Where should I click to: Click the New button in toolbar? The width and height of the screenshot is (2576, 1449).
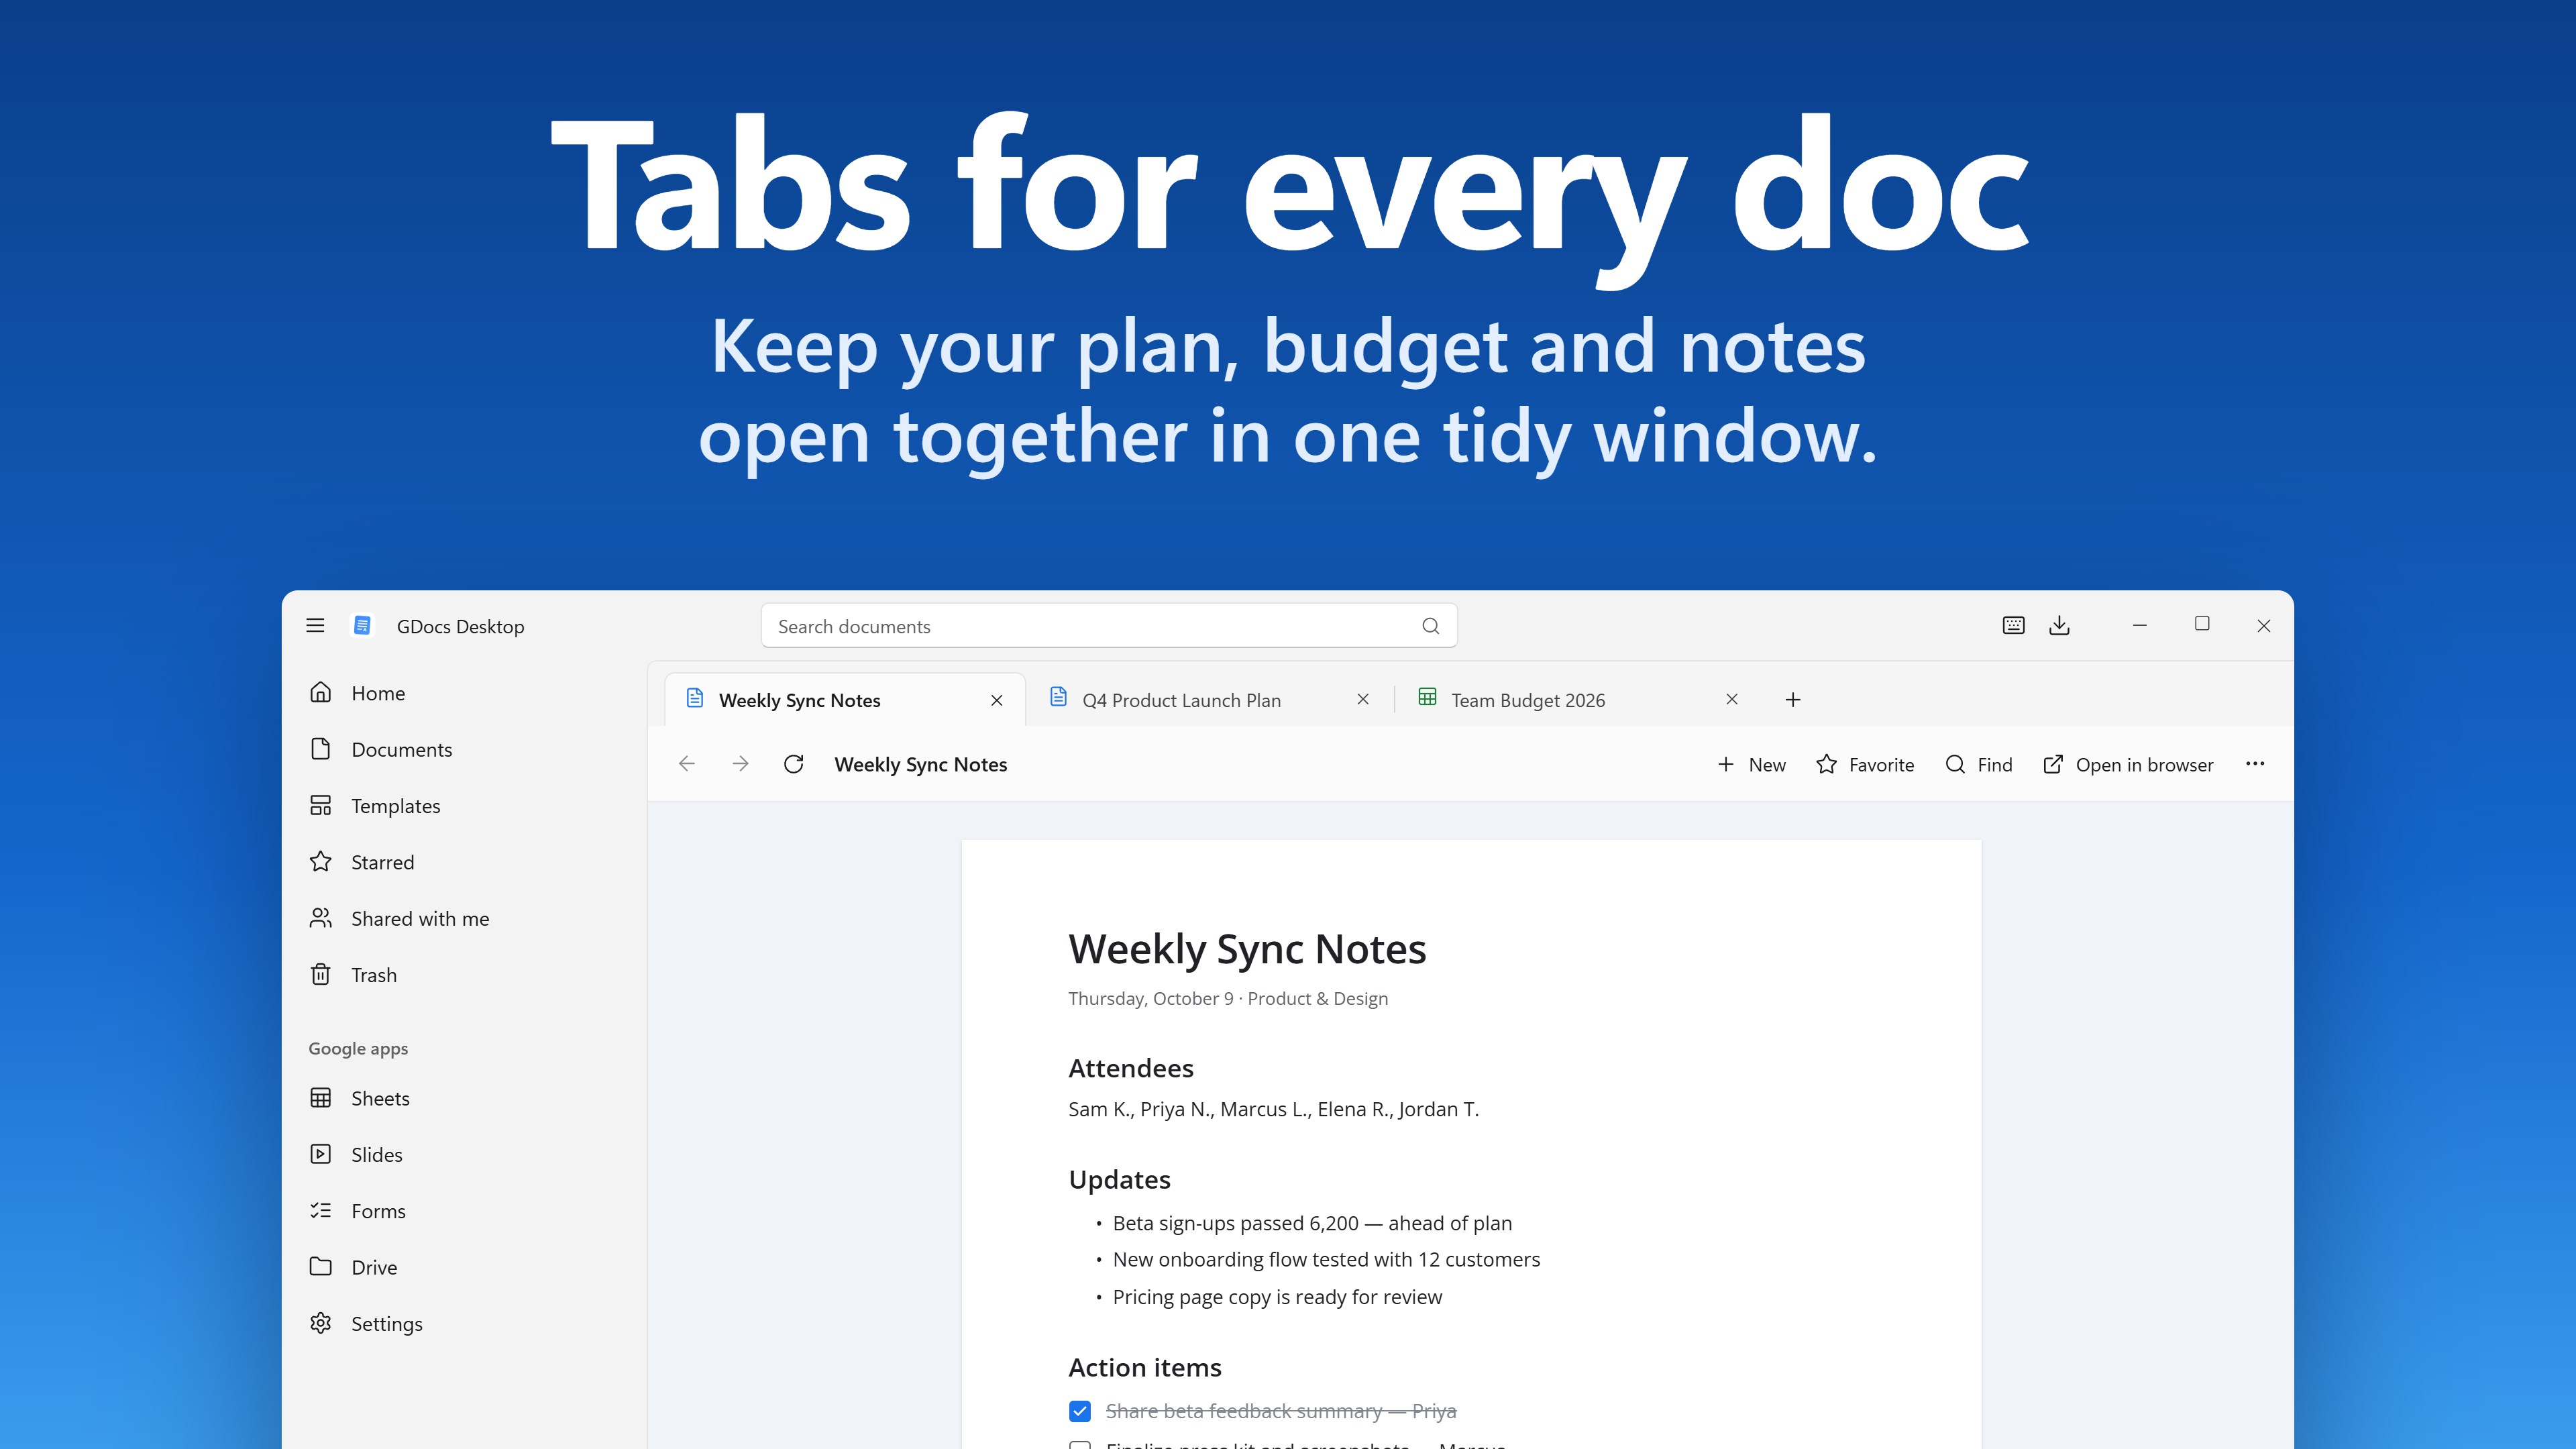[1751, 765]
